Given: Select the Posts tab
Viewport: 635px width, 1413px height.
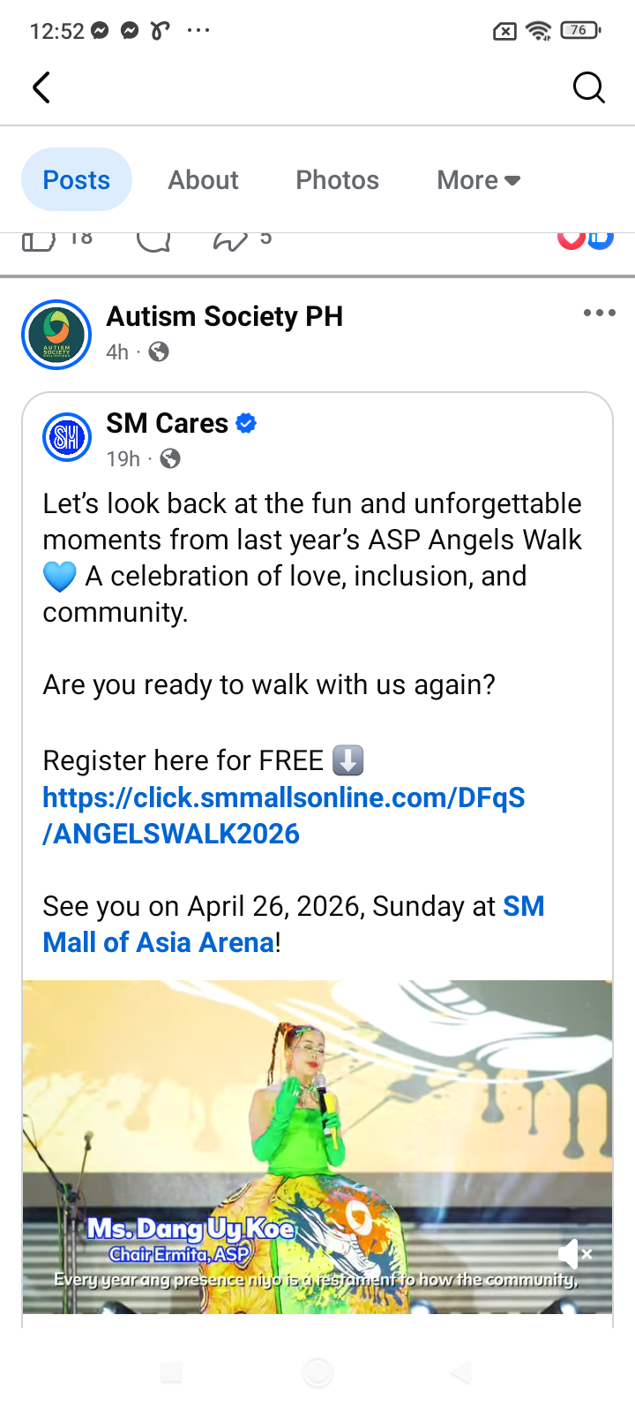Looking at the screenshot, I should [77, 180].
